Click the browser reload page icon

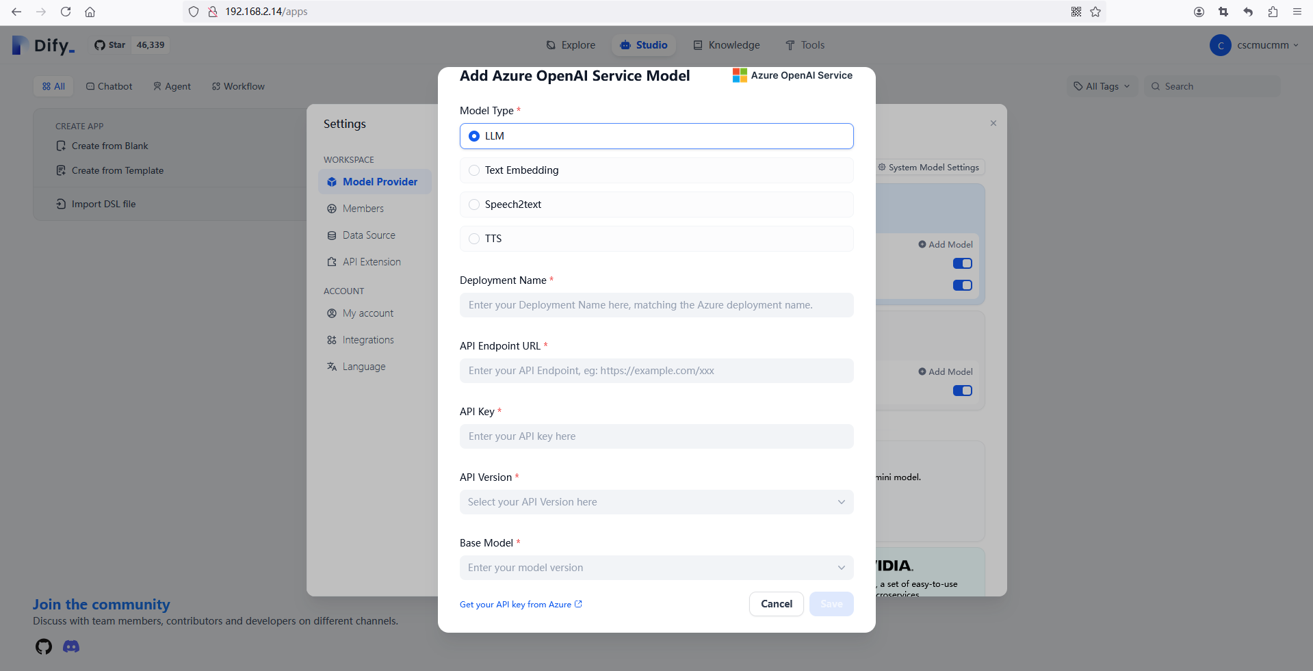point(66,12)
